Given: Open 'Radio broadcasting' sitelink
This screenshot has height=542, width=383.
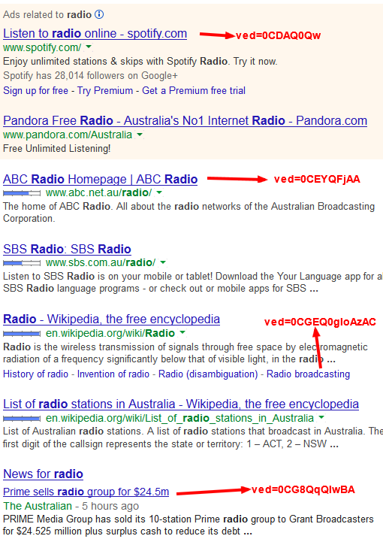Looking at the screenshot, I should pos(309,374).
